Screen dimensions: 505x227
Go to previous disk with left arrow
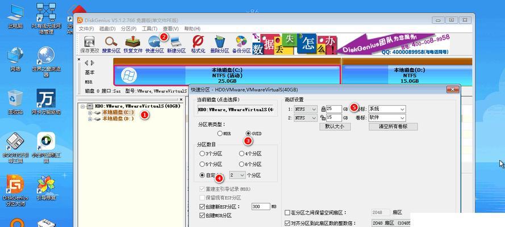pos(86,62)
